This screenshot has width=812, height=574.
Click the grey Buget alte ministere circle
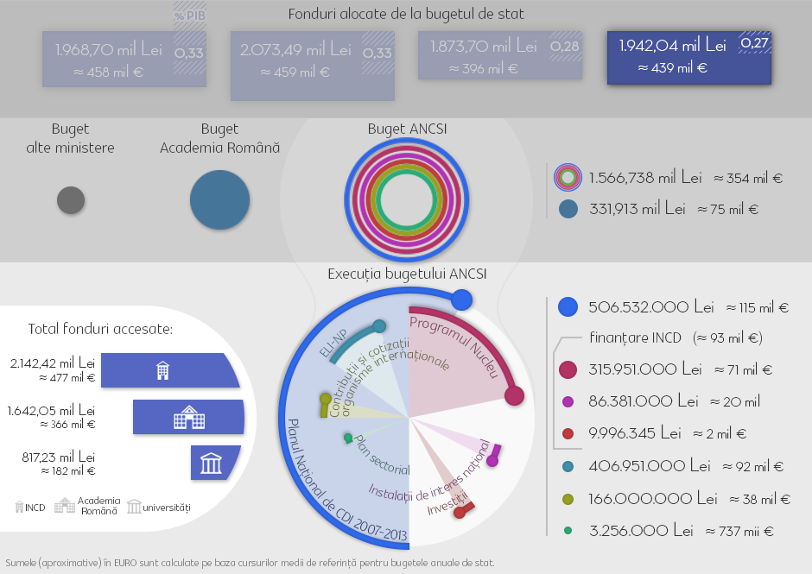71,200
